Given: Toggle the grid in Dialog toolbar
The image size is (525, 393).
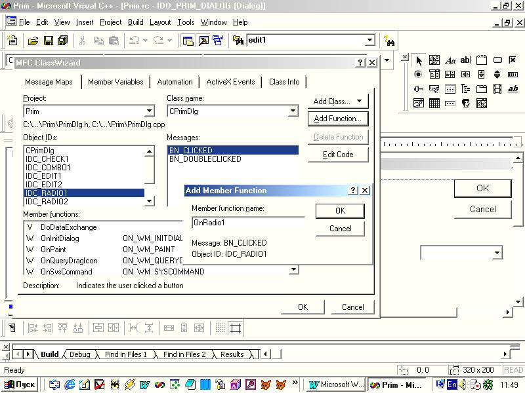Looking at the screenshot, I should pos(220,328).
